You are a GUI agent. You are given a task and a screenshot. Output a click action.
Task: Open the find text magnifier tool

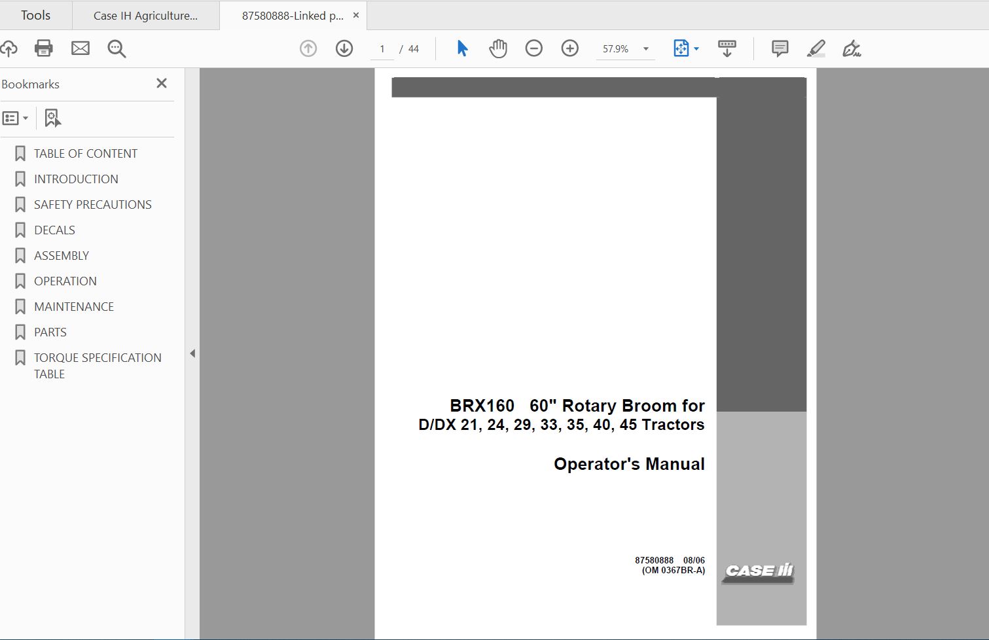pyautogui.click(x=117, y=48)
